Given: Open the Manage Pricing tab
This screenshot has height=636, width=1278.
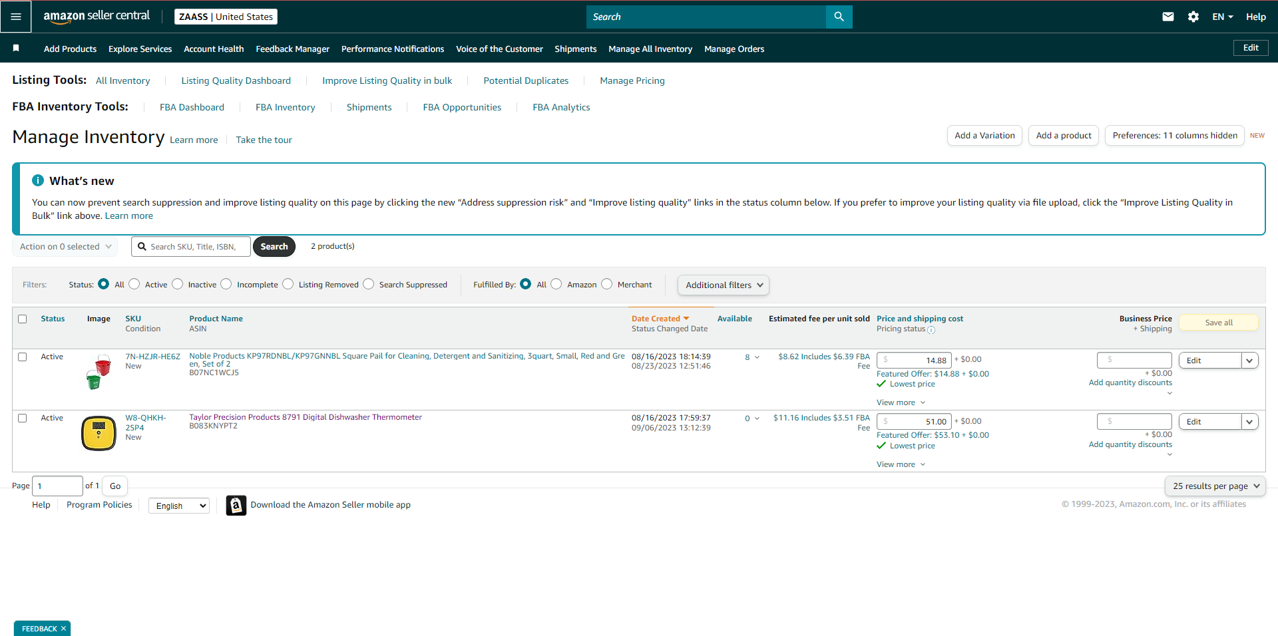Looking at the screenshot, I should 632,80.
